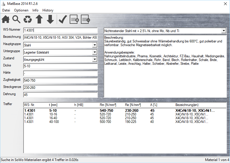Click the Dicke input field
Screen dimensions: 230x163
click(x=60, y=66)
